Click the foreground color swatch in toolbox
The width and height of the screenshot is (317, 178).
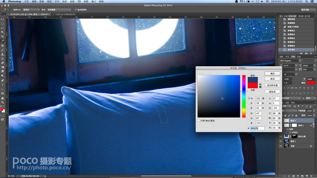[2, 110]
